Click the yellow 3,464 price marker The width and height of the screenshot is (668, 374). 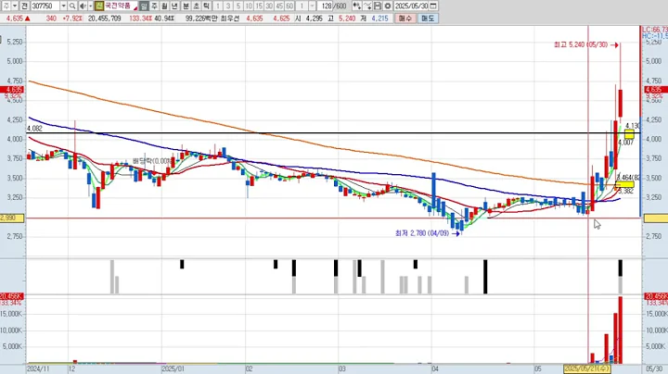click(x=624, y=184)
